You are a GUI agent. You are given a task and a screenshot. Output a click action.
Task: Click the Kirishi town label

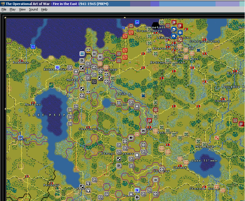235,73
